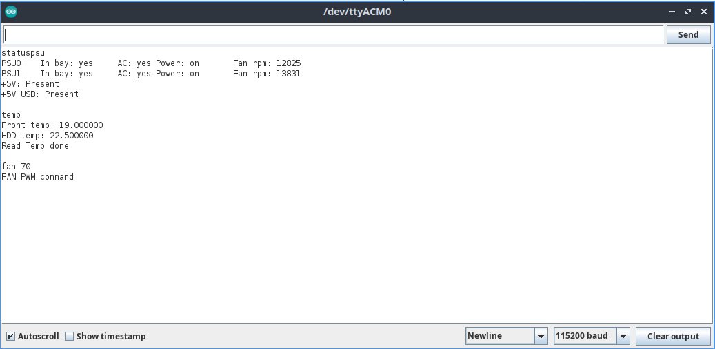Click the Arduino logo in the title bar
Screen dimensions: 715x349
click(12, 12)
